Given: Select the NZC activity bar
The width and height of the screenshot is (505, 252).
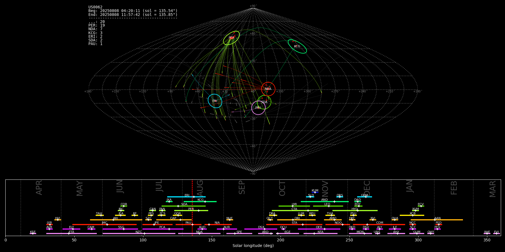Looking at the screenshot, I should 139,234.
